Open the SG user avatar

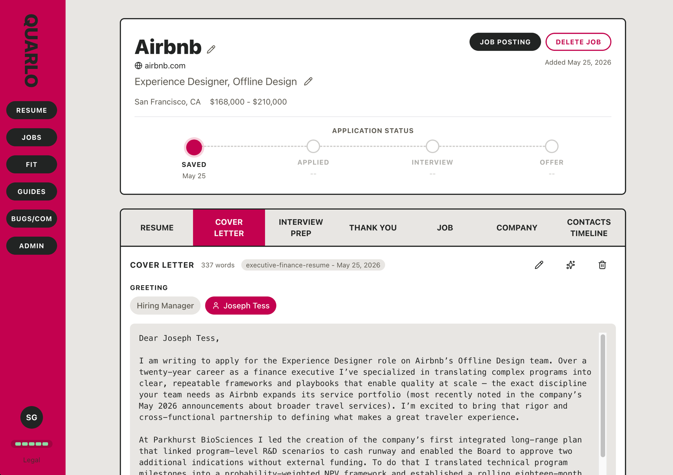[32, 417]
